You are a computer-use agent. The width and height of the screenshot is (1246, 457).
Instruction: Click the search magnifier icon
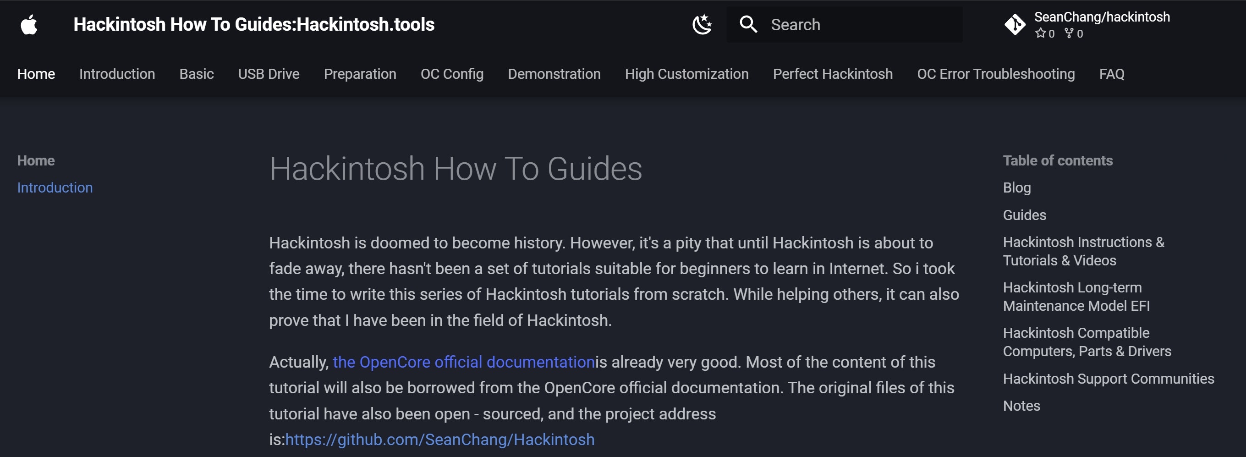pos(748,25)
